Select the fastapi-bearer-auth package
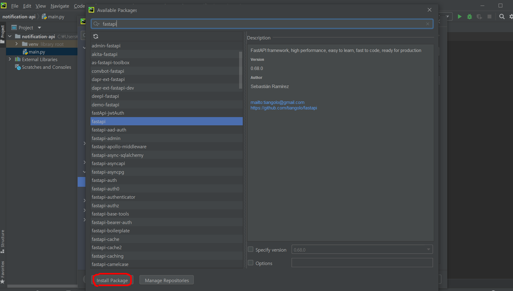 point(167,222)
